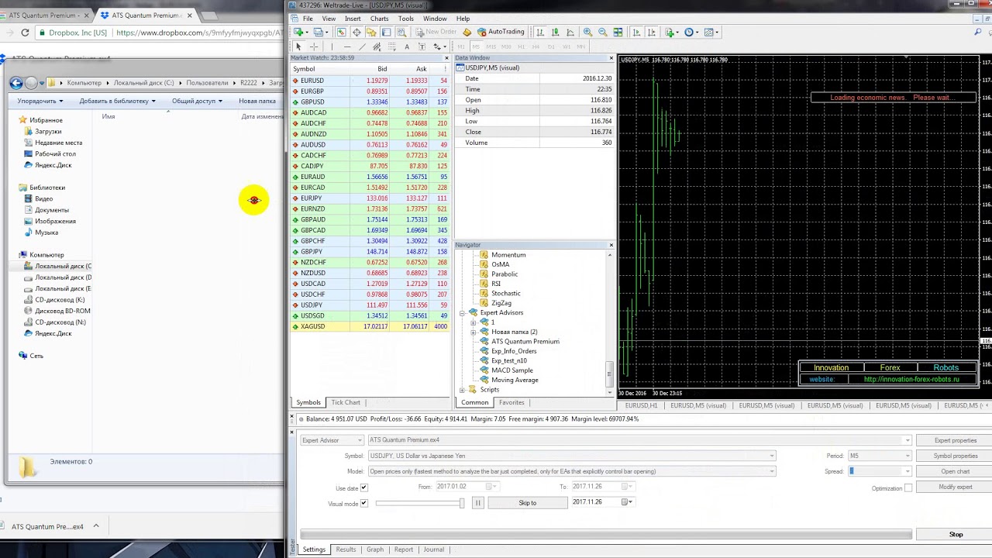
Task: Select ATS Quantum Premium in Navigator
Action: pos(525,342)
